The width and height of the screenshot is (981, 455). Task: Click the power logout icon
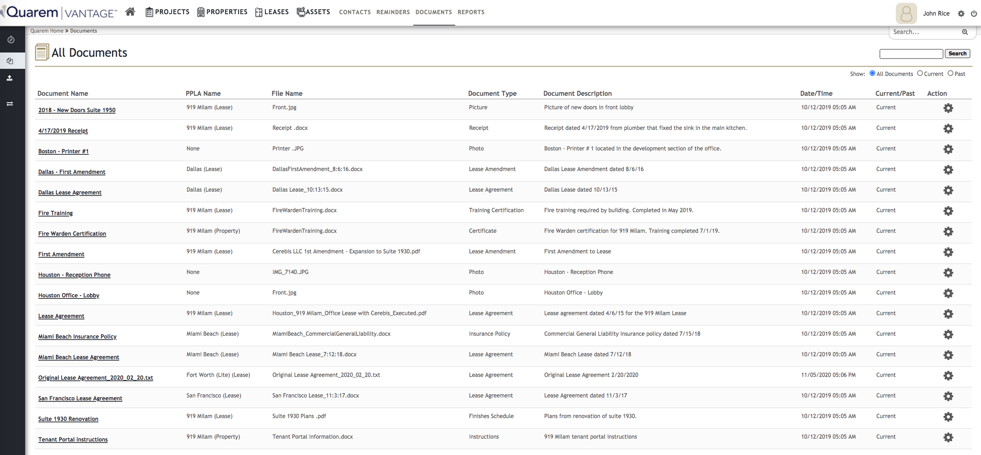[974, 13]
